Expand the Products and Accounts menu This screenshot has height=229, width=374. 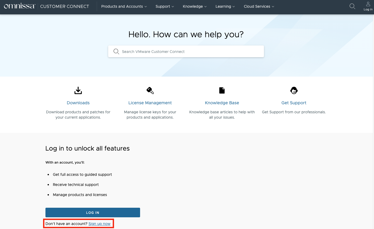tap(124, 6)
